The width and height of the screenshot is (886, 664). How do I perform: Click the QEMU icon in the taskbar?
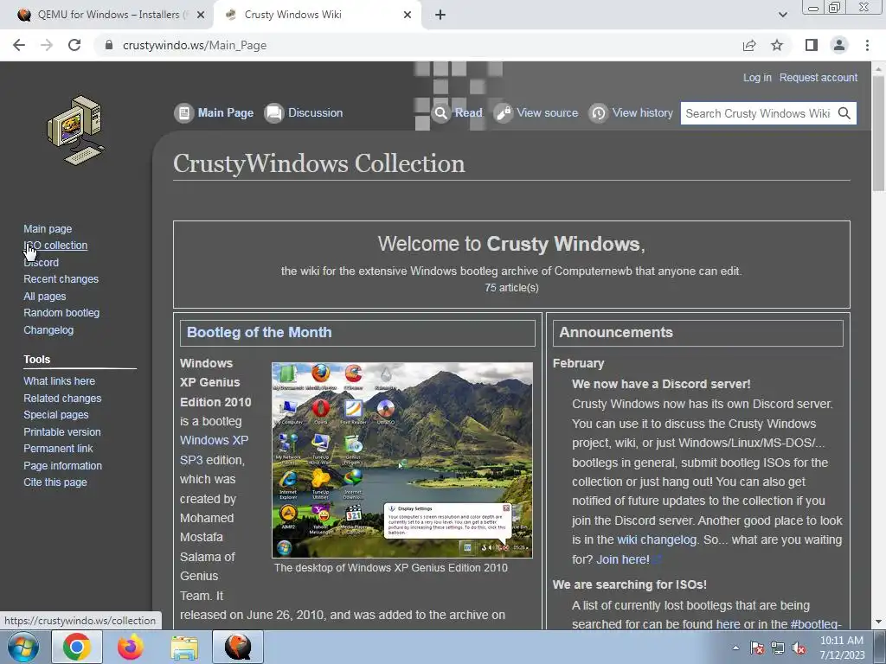pos(238,647)
